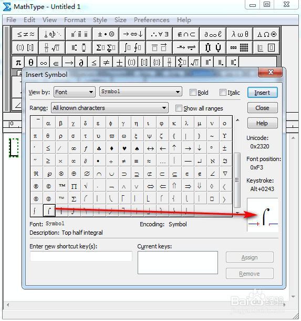The image size is (301, 321).
Task: Click the Remove shortcut button
Action: [250, 274]
